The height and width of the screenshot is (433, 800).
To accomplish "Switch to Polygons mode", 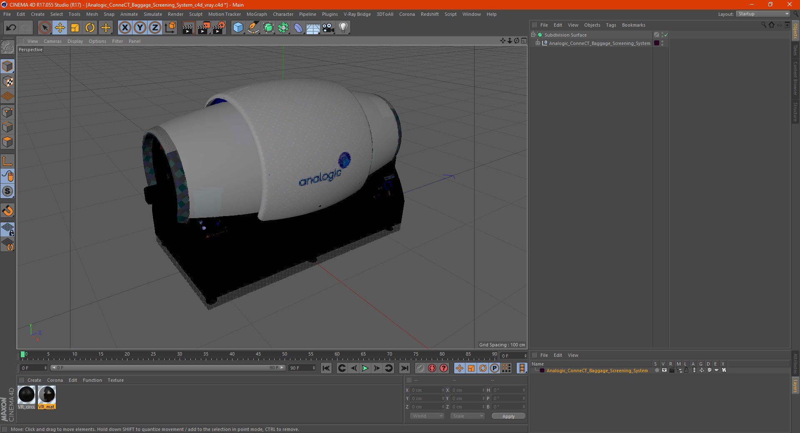I will point(8,142).
